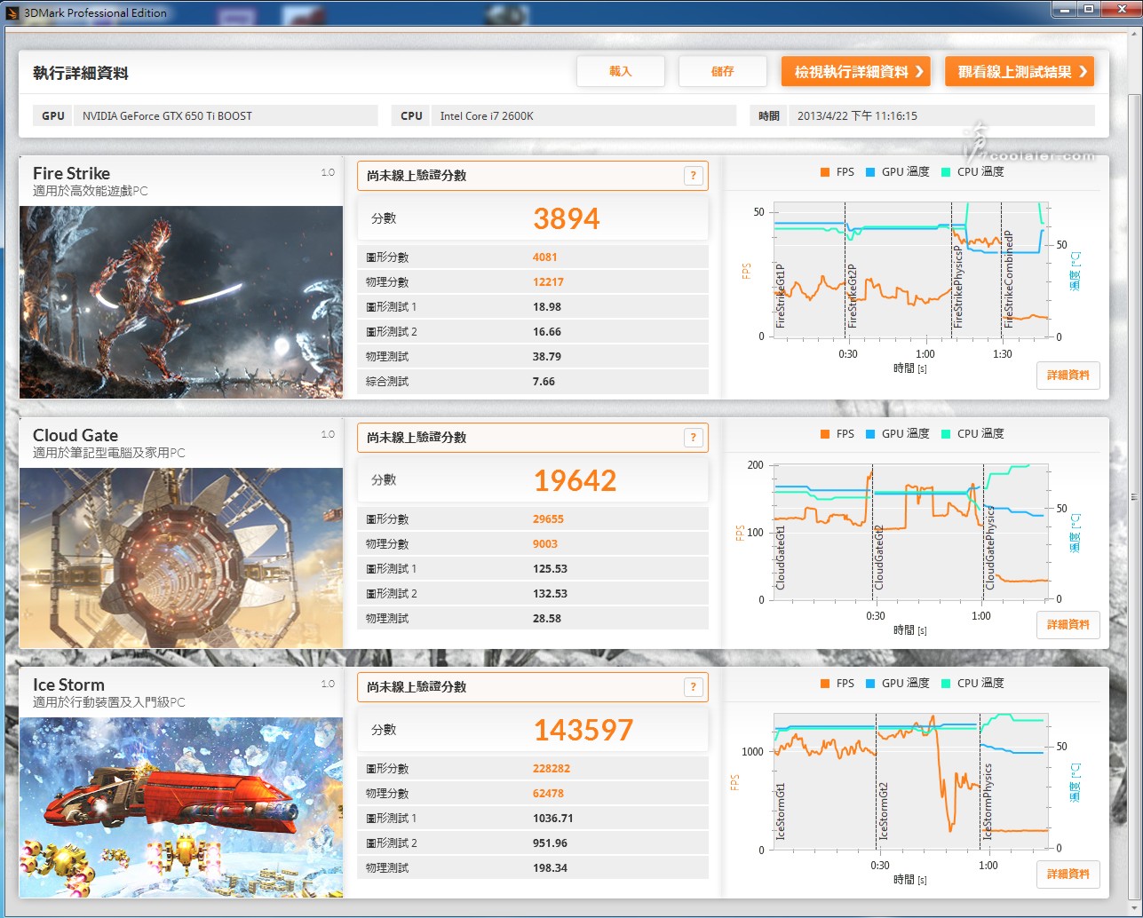Click FireStrikePhysicsP marker in chart
The height and width of the screenshot is (918, 1143).
[x=958, y=288]
